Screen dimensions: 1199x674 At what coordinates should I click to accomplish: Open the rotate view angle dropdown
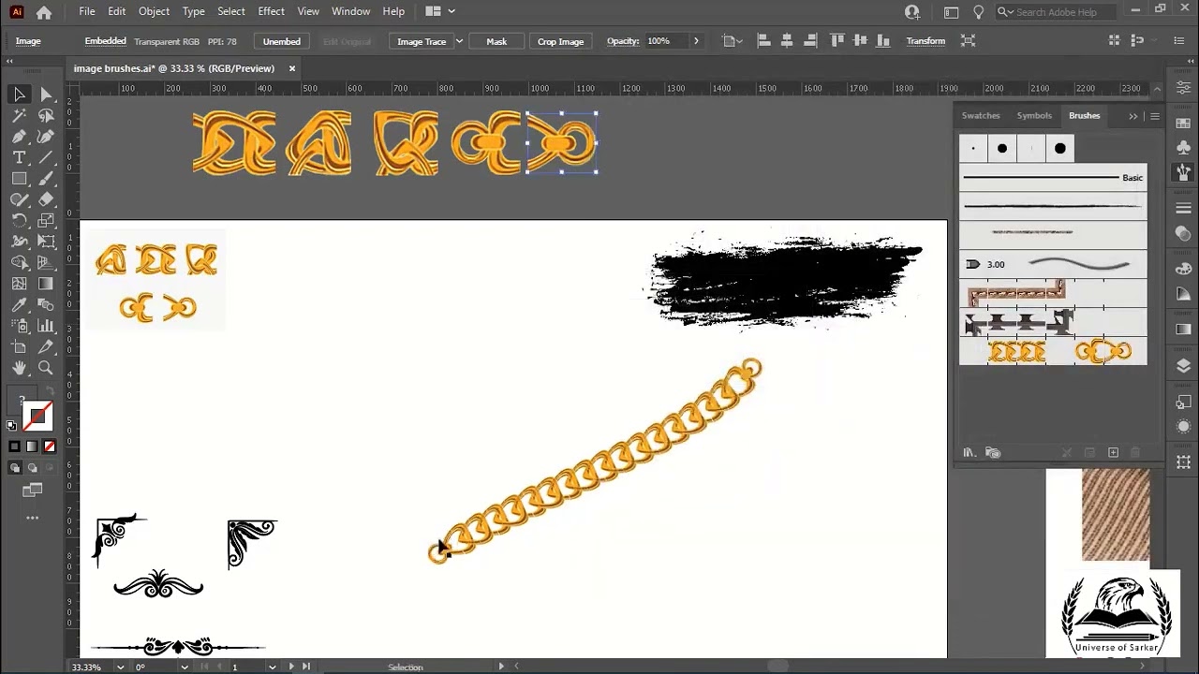(184, 667)
